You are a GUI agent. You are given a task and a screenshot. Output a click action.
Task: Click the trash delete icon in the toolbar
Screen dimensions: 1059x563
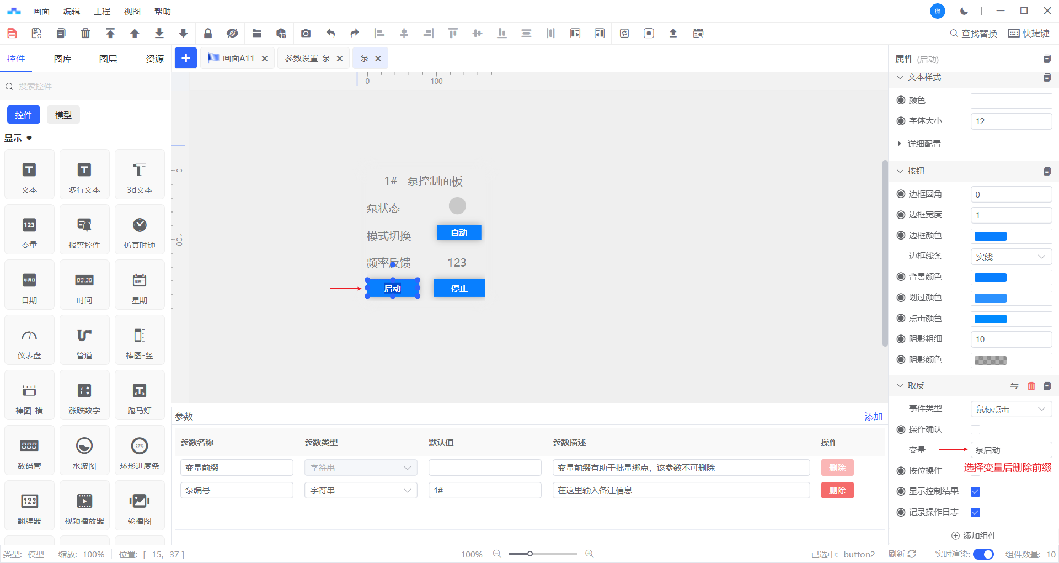coord(85,33)
